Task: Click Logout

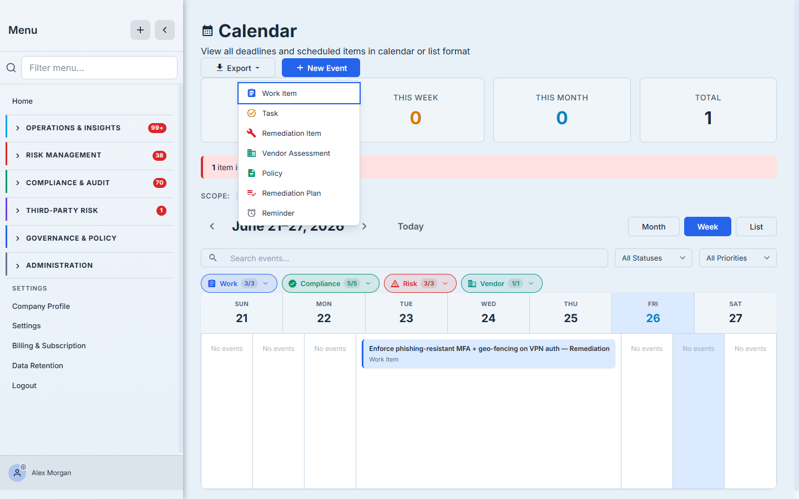Action: [x=24, y=385]
